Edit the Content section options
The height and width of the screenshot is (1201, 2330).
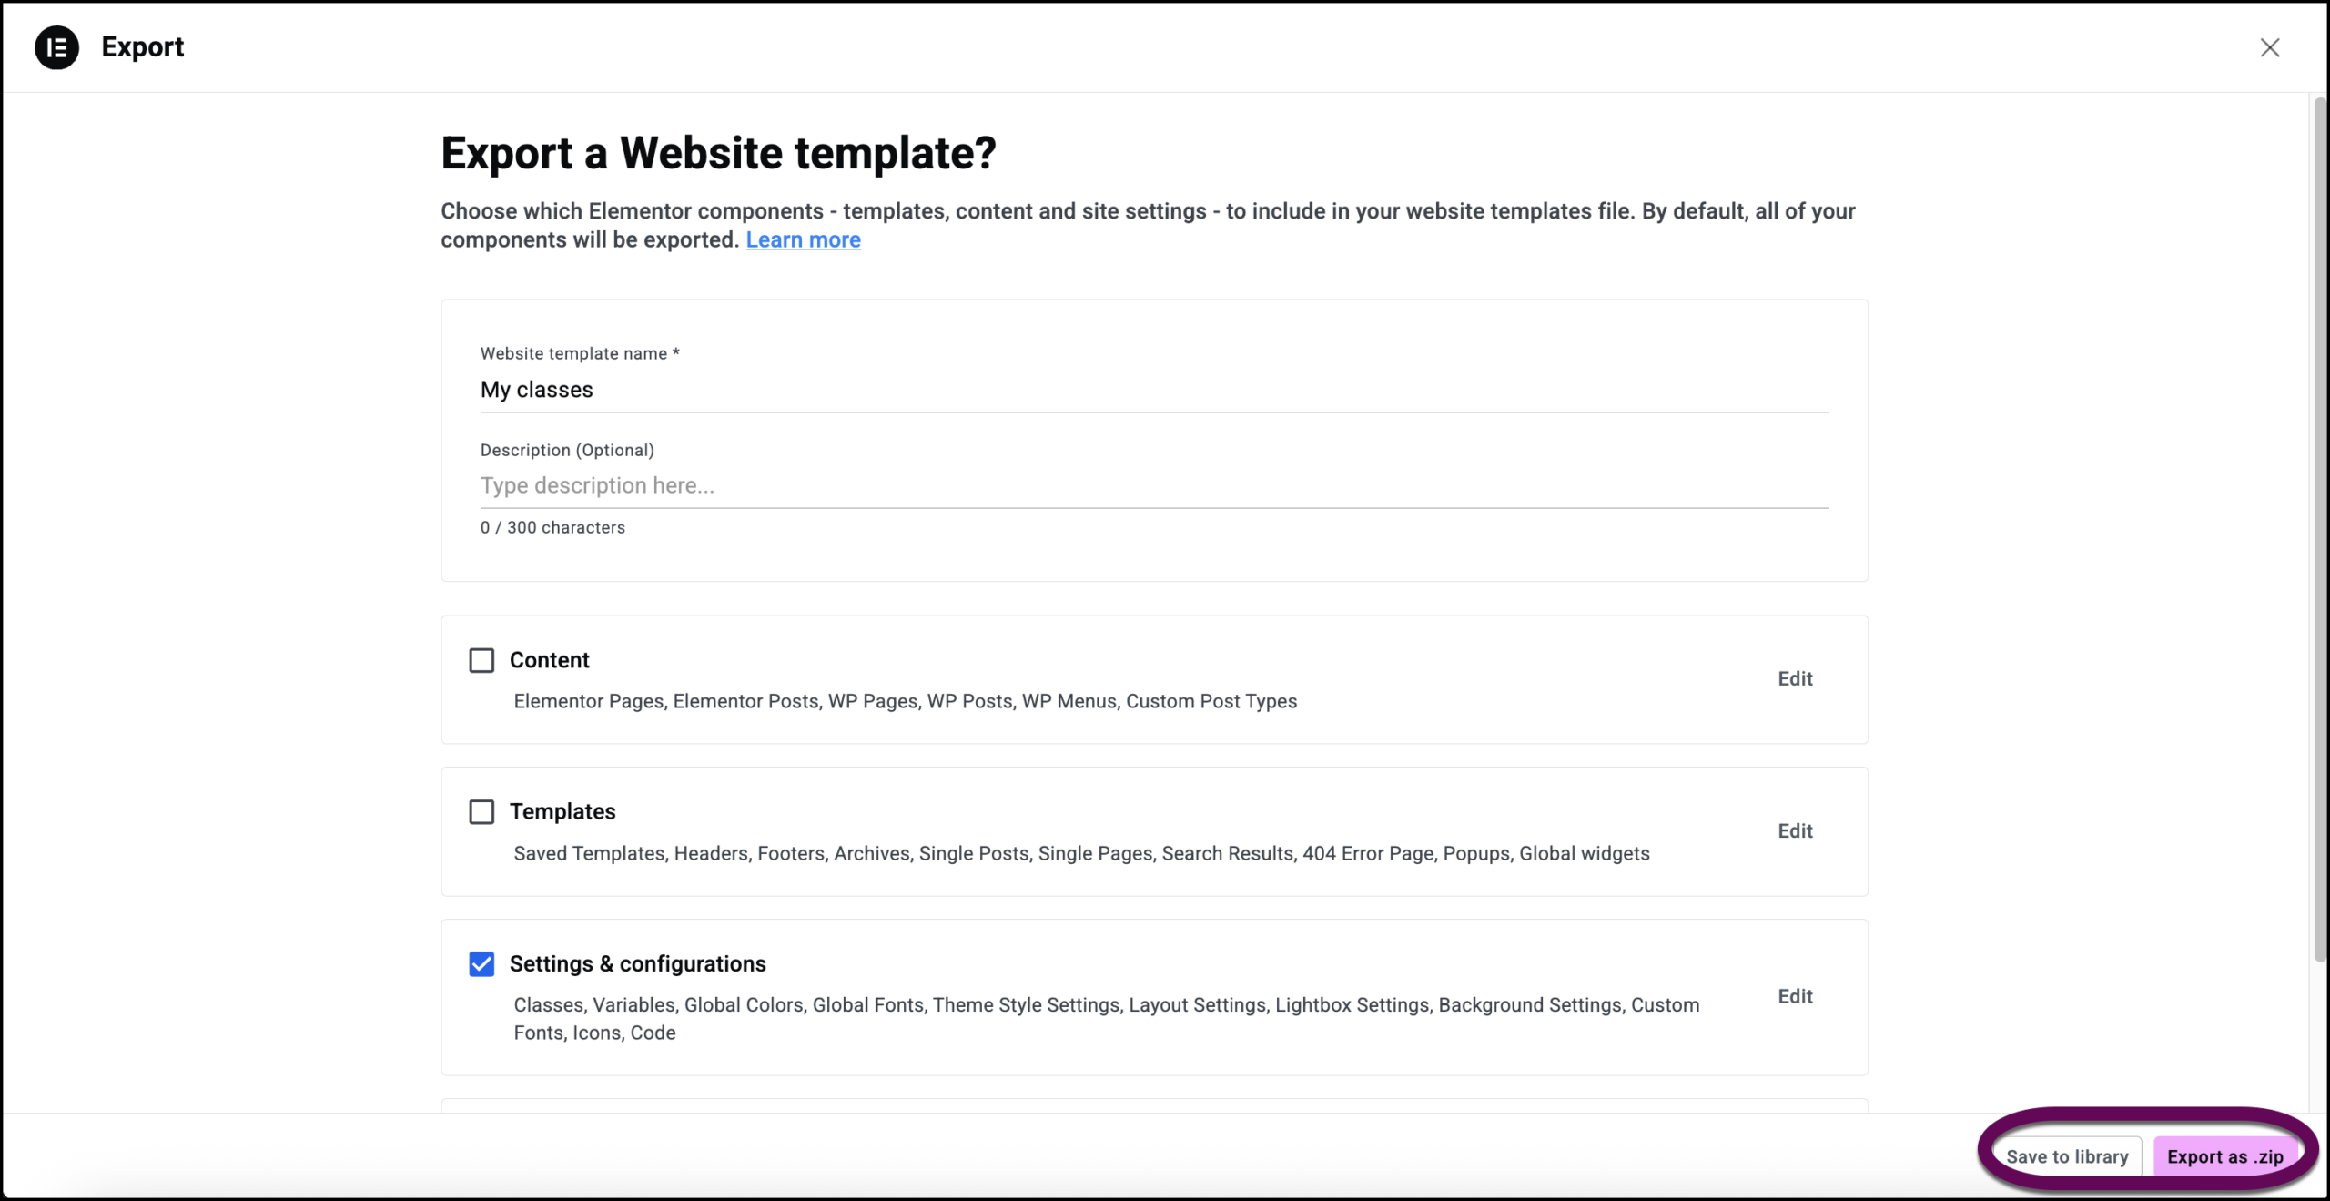1795,678
